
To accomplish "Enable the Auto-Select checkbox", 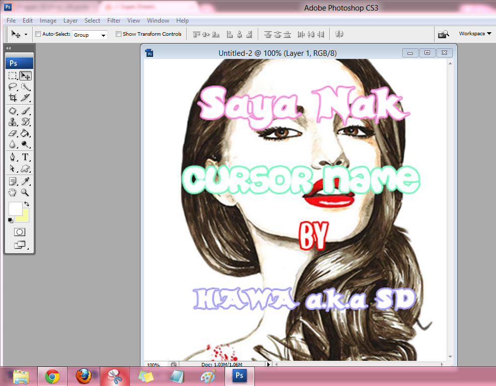I will [38, 34].
